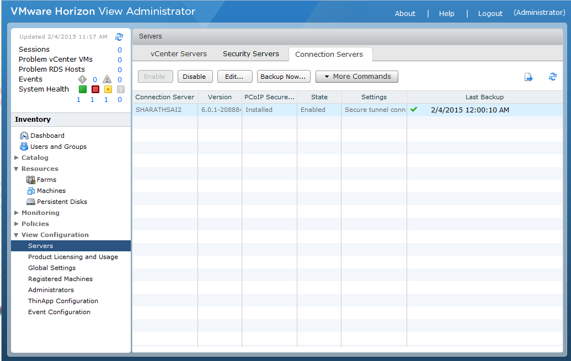This screenshot has height=361, width=571.
Task: Open the Dashboard from the inventory panel
Action: [x=49, y=135]
